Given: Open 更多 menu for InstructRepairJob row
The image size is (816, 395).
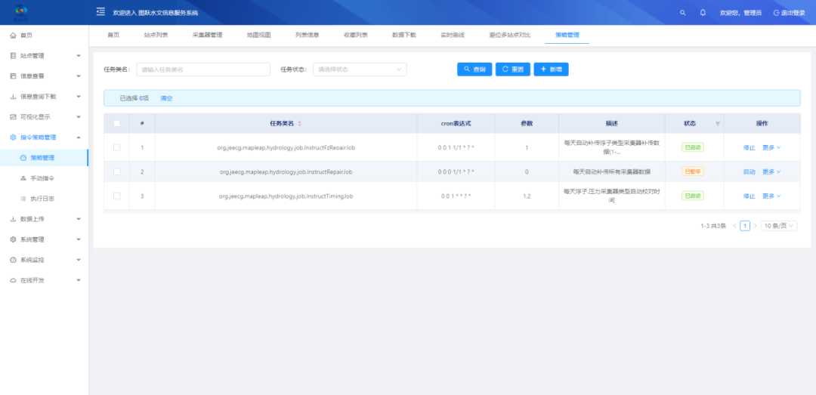Looking at the screenshot, I should pyautogui.click(x=771, y=171).
